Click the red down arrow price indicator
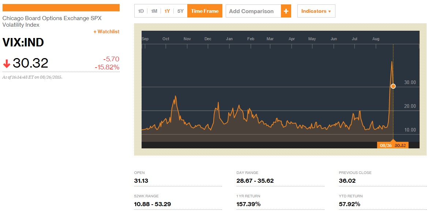This screenshot has width=432, height=220. pyautogui.click(x=7, y=64)
